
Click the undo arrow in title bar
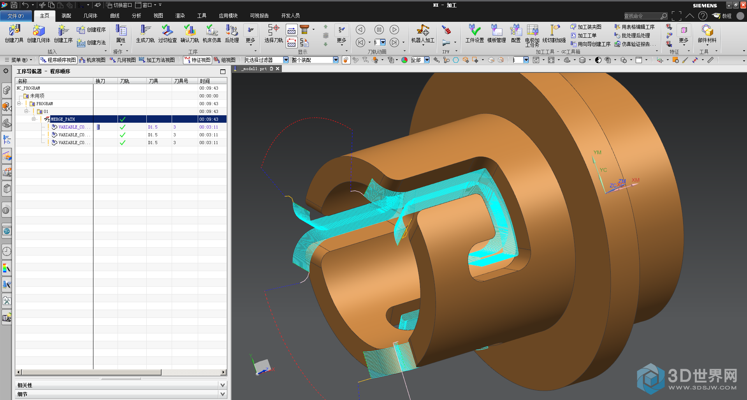point(25,5)
